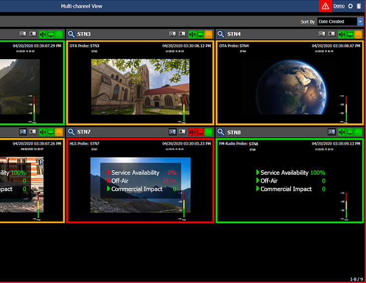Open the settings gear icon
The height and width of the screenshot is (283, 366).
(x=350, y=6)
